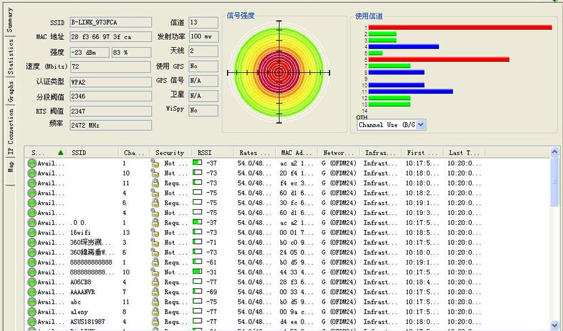Click the network list scrollbar down arrow
Viewport: 563px width, 331px height.
click(x=554, y=326)
